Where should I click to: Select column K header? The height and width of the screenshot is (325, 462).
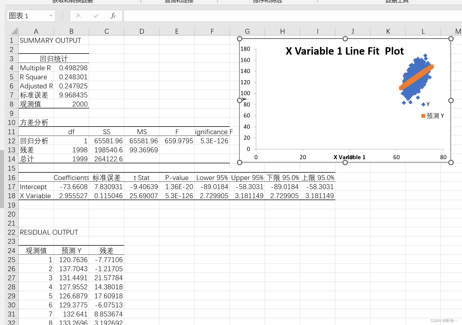click(x=388, y=31)
